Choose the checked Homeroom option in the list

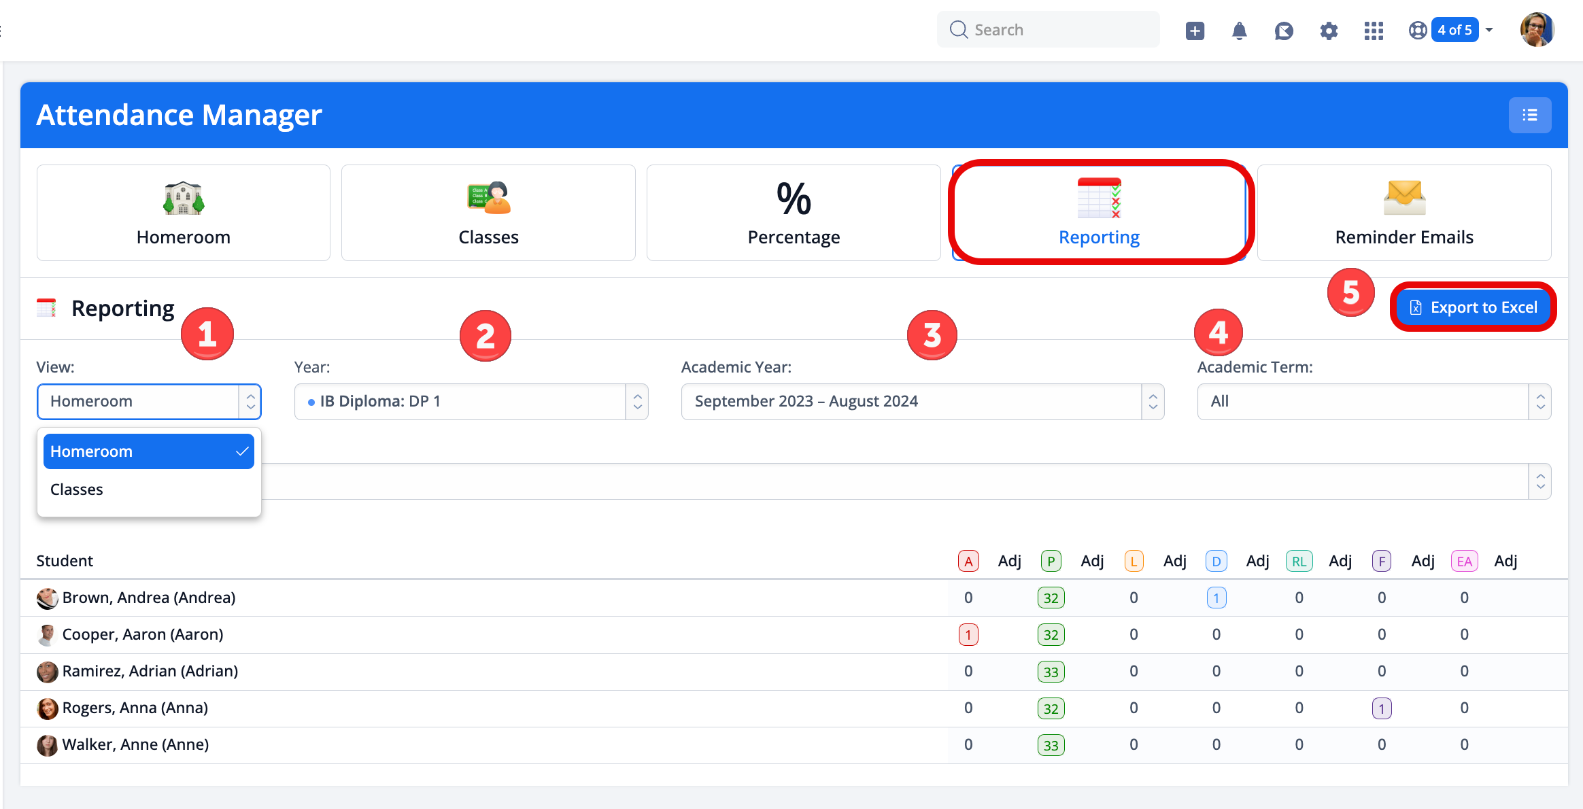148,451
